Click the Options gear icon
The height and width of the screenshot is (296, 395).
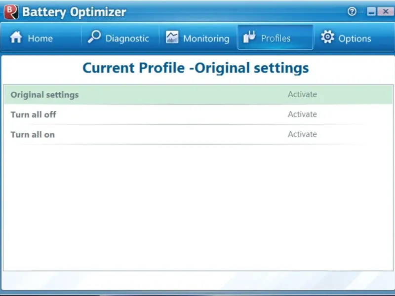click(327, 37)
